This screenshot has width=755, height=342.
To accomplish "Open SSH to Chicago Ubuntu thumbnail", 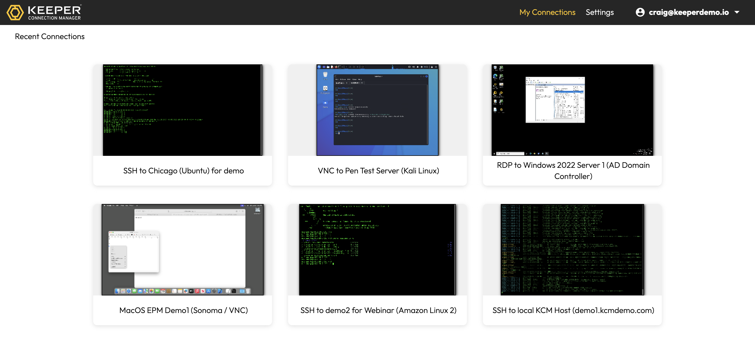I will pos(182,110).
